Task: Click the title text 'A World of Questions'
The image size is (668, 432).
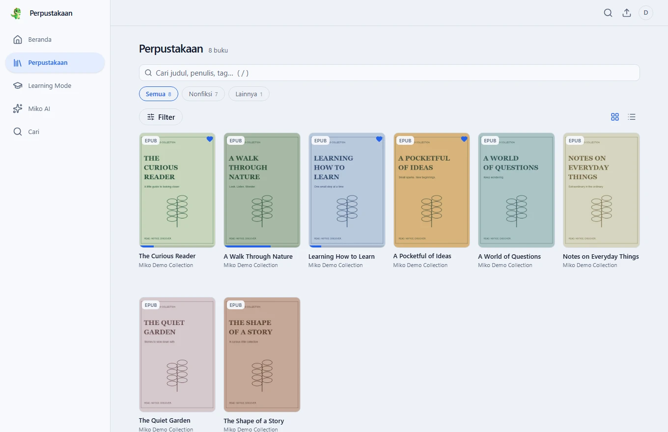Action: (509, 256)
